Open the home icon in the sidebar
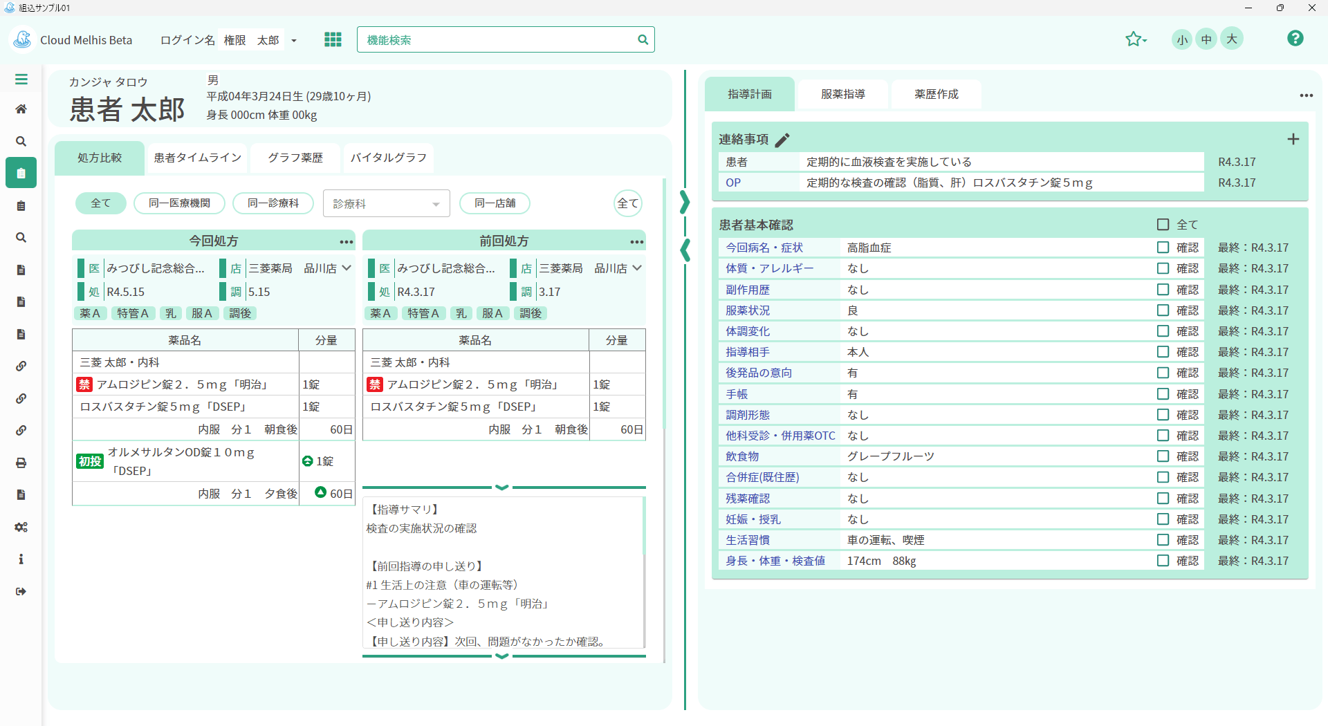The height and width of the screenshot is (726, 1328). coord(21,109)
